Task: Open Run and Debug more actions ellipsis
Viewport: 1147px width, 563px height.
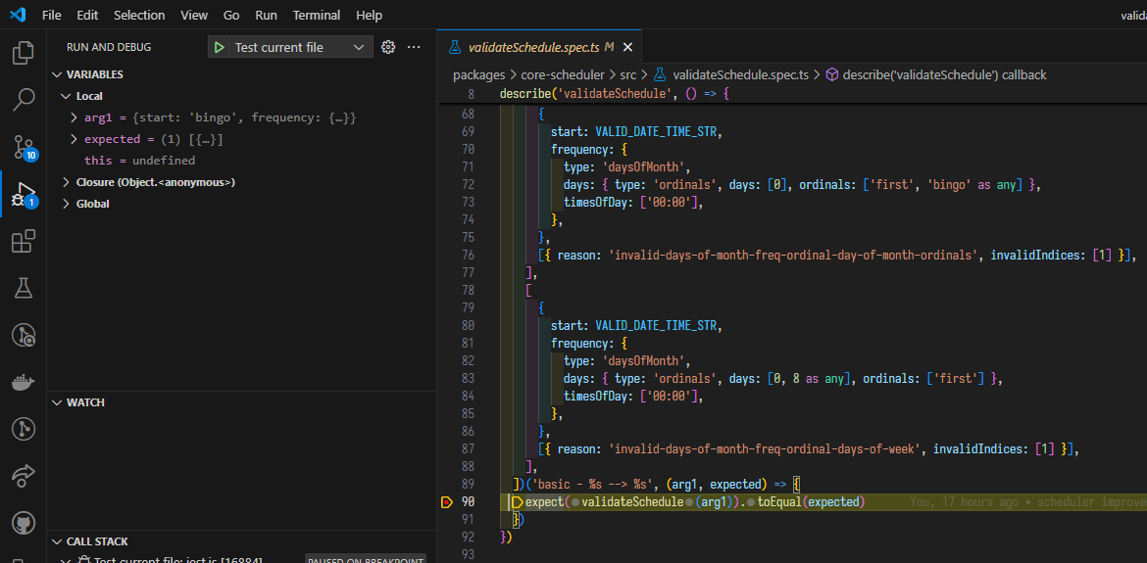Action: pyautogui.click(x=414, y=47)
